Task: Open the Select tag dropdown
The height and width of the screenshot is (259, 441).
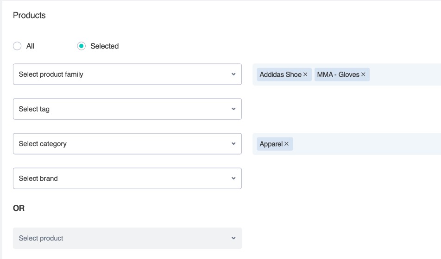Action: [x=127, y=109]
